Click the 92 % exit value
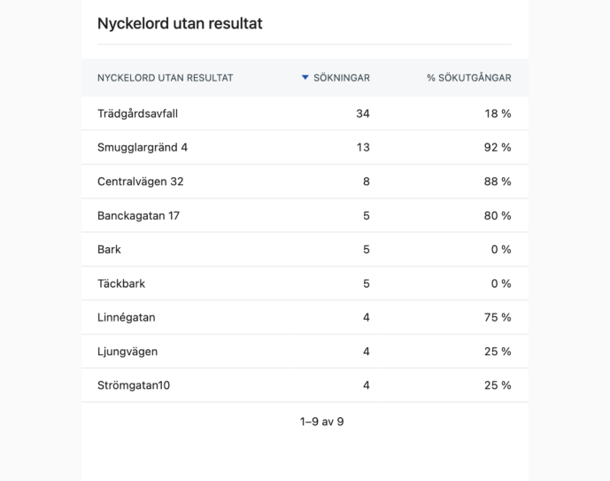 tap(498, 147)
